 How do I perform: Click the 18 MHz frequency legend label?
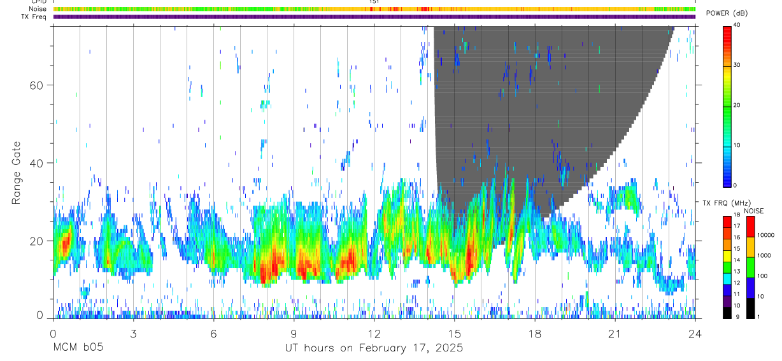[x=737, y=216]
